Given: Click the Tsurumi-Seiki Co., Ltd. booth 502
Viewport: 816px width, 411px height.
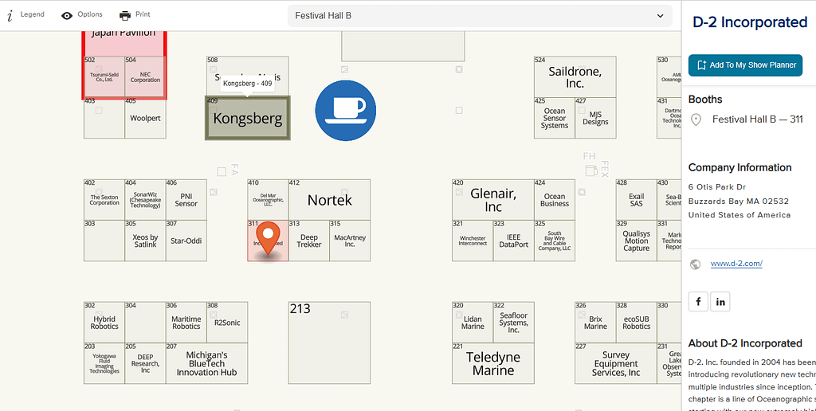Looking at the screenshot, I should click(104, 77).
